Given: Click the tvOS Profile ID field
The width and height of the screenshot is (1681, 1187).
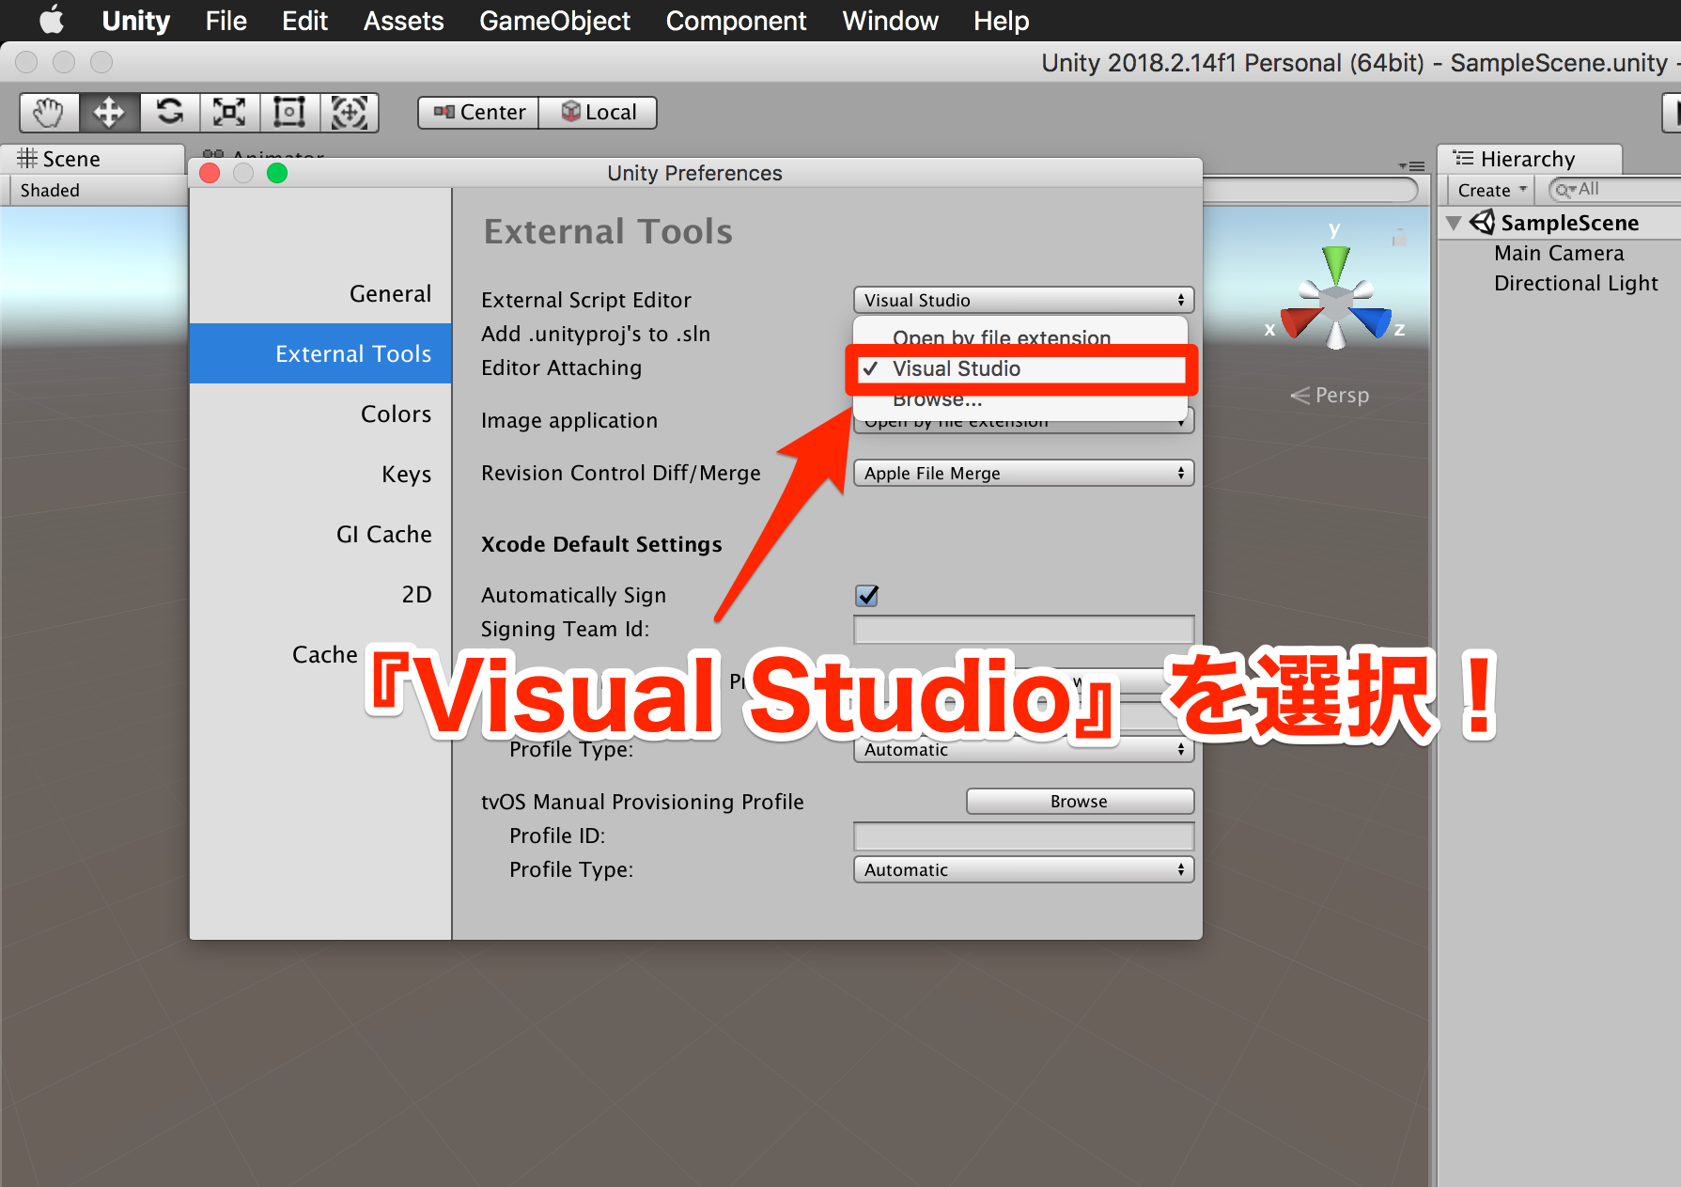Looking at the screenshot, I should point(1023,836).
